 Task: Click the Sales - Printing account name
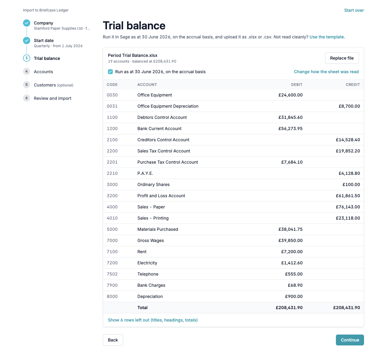(x=153, y=218)
